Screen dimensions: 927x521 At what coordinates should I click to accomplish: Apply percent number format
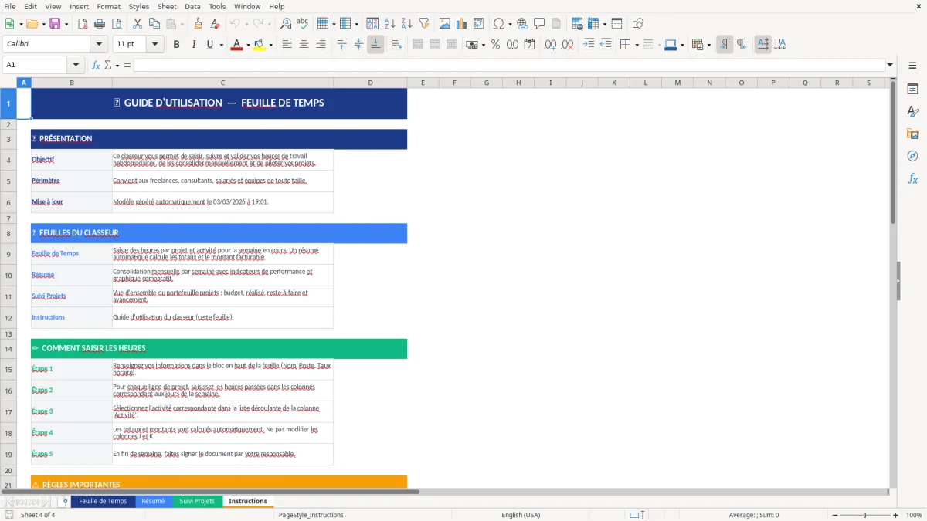(x=495, y=44)
